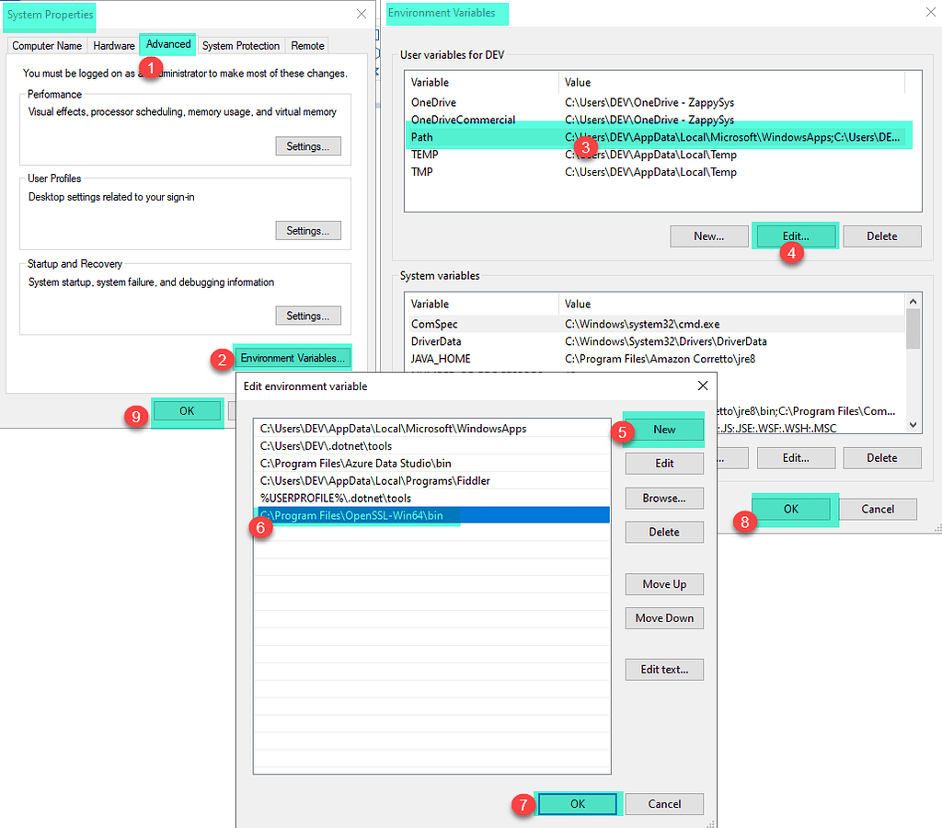942x828 pixels.
Task: Switch to the Remote tab
Action: pos(306,44)
